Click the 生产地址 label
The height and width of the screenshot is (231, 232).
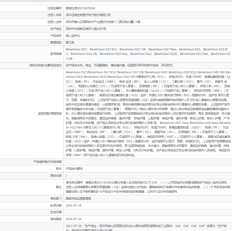coord(56,29)
